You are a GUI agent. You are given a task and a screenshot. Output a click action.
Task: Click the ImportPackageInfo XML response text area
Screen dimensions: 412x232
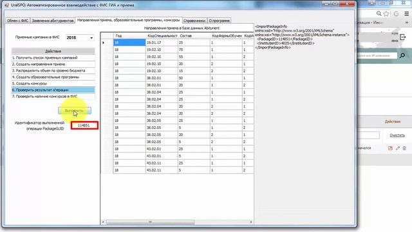[304, 124]
